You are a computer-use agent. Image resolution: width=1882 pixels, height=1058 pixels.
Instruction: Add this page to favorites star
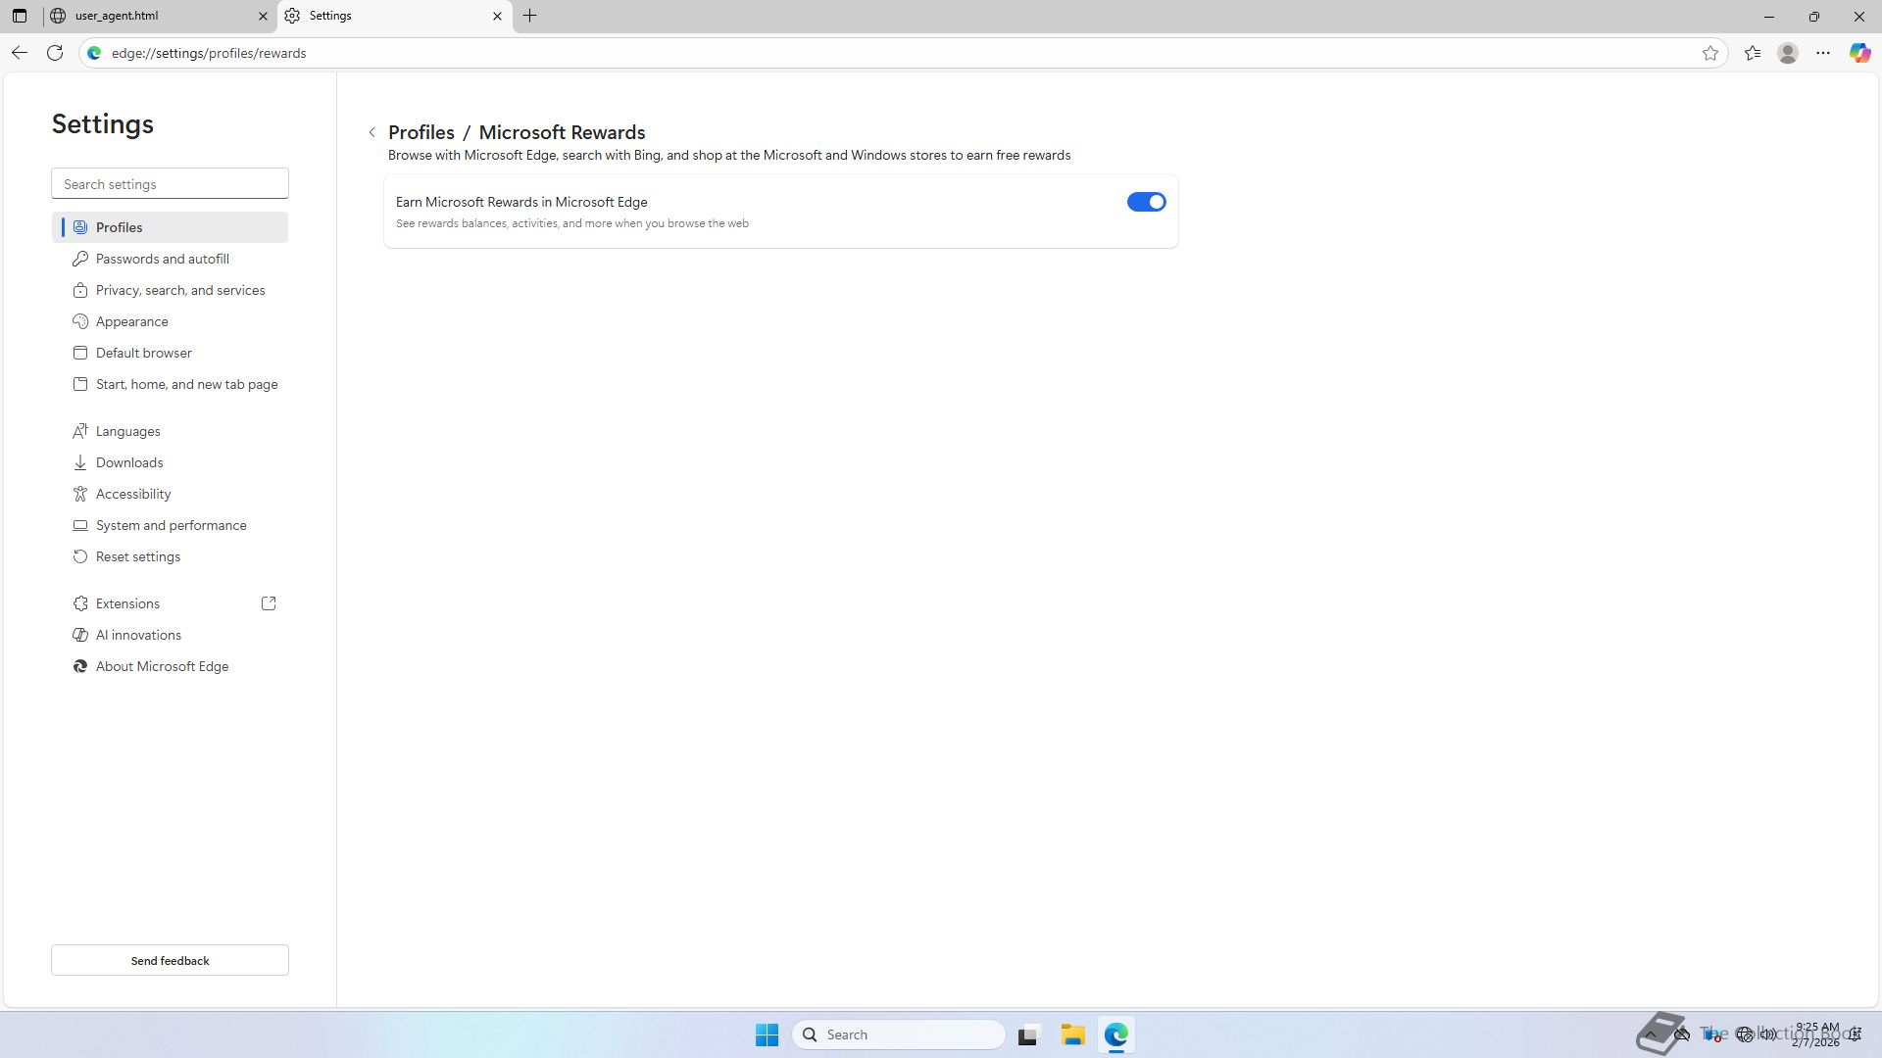click(x=1710, y=53)
